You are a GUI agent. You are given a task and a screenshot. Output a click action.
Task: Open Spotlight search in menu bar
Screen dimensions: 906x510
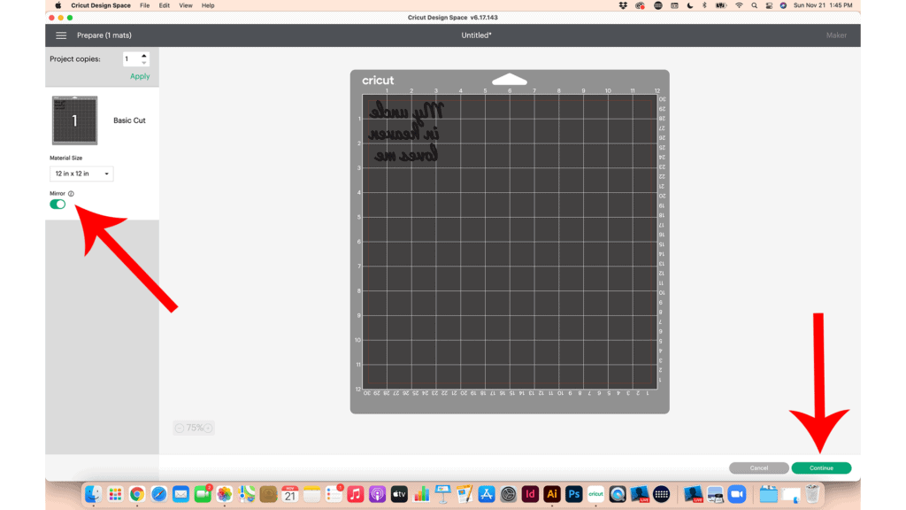pyautogui.click(x=754, y=5)
